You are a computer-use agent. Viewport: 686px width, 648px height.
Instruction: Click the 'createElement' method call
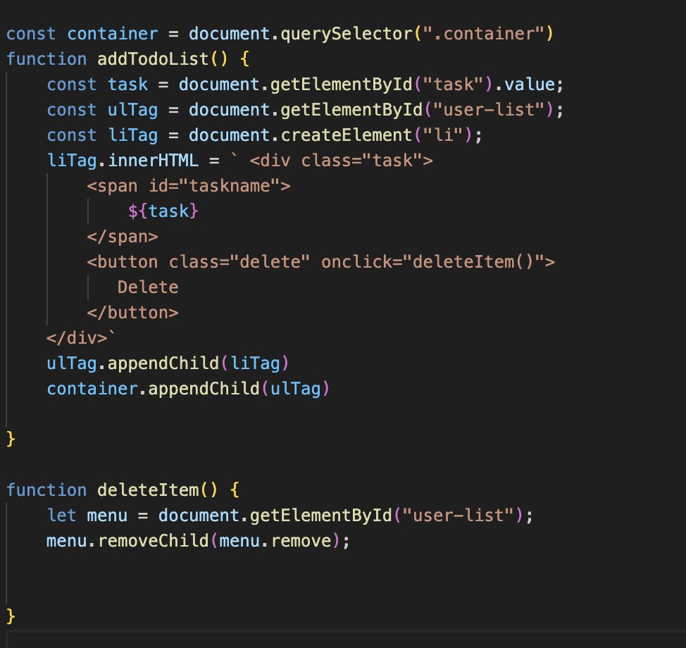click(347, 135)
